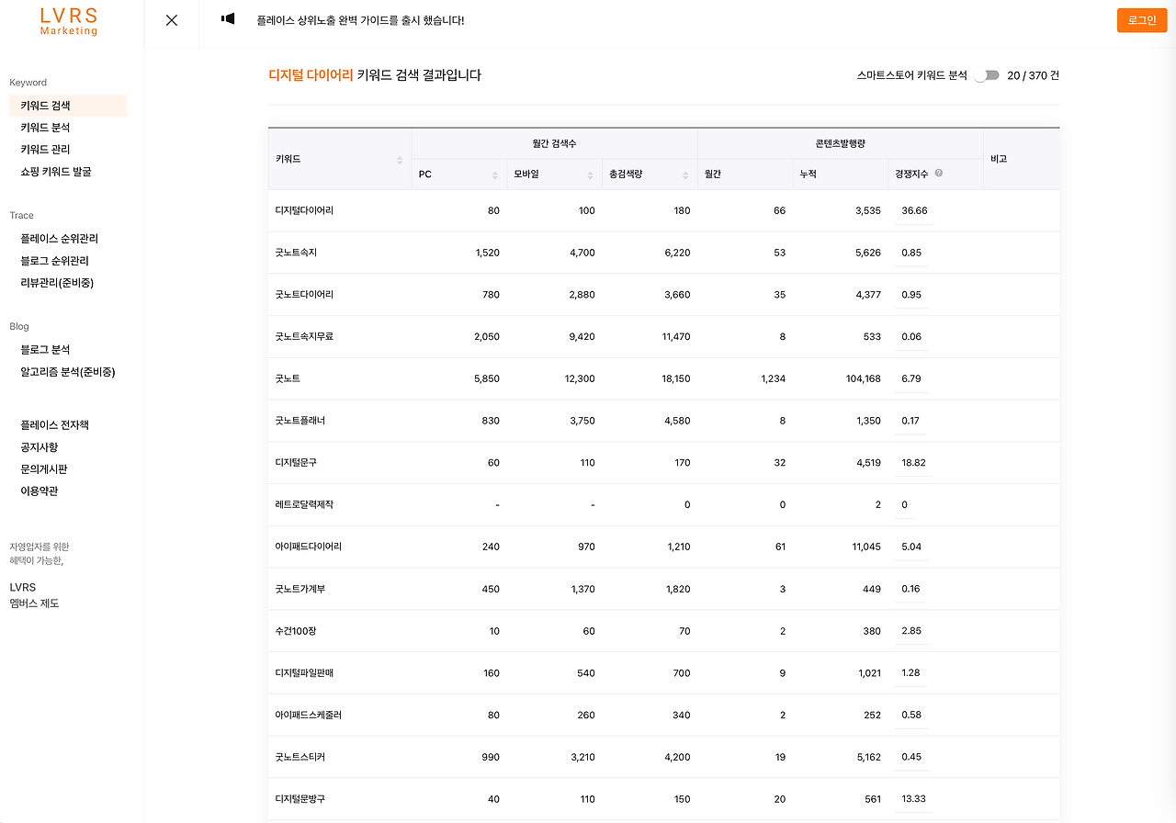Select 키워드 분석 in the sidebar
Image resolution: width=1176 pixels, height=823 pixels.
pos(43,128)
